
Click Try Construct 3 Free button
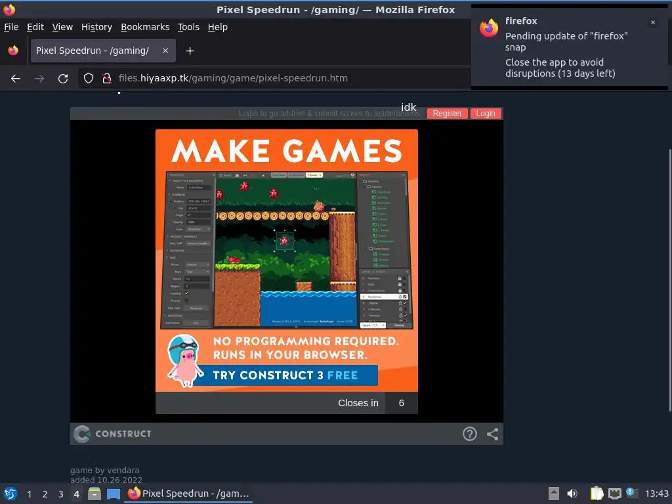[286, 375]
